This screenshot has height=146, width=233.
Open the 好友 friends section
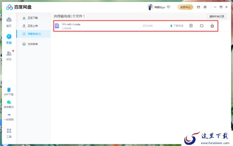[9, 55]
